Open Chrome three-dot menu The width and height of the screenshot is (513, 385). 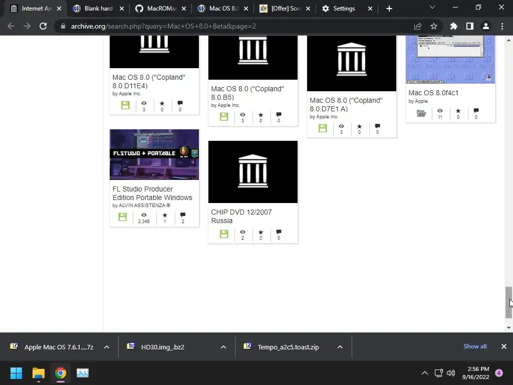click(502, 26)
